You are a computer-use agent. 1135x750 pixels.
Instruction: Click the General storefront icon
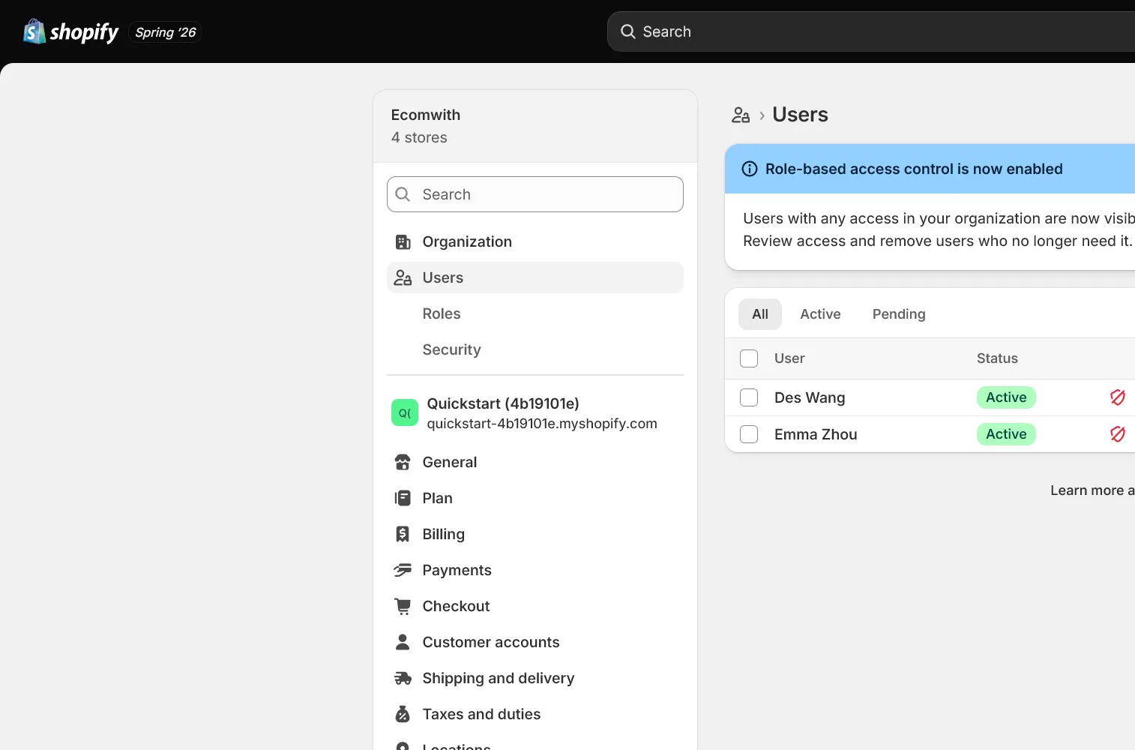[x=403, y=462]
